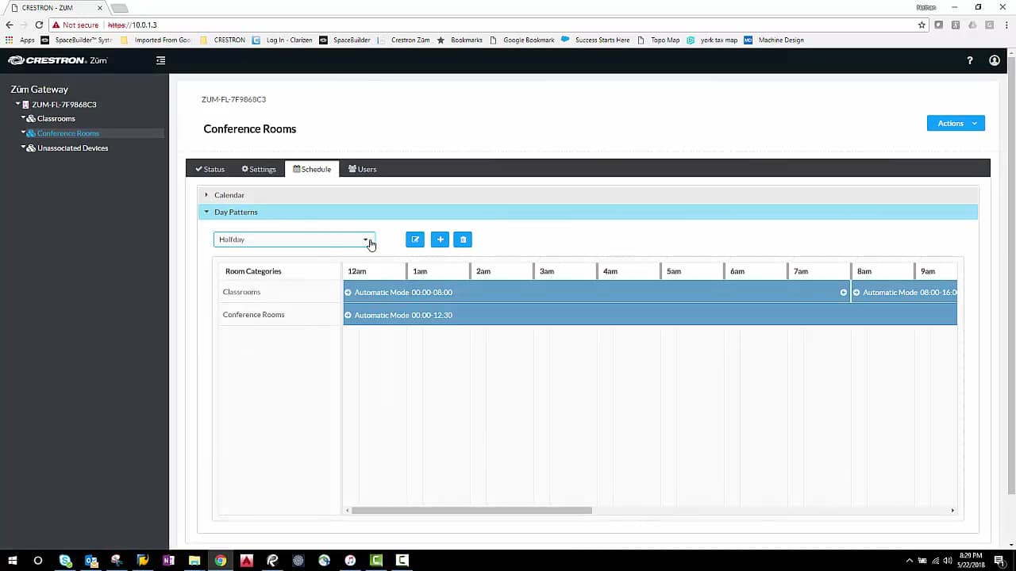Open the Topo Map bookmark
Image resolution: width=1016 pixels, height=571 pixels.
660,40
